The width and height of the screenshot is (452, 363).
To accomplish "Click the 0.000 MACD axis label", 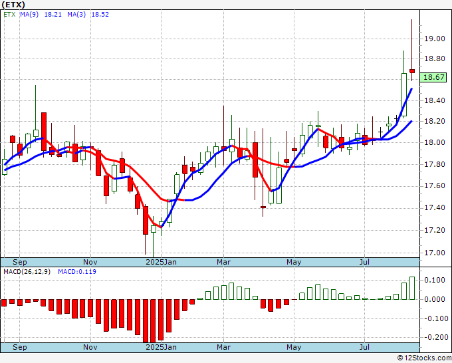I will coord(435,299).
